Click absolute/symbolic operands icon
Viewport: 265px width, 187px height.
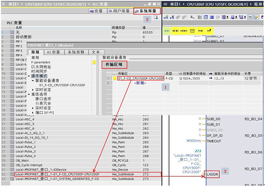pos(224,17)
